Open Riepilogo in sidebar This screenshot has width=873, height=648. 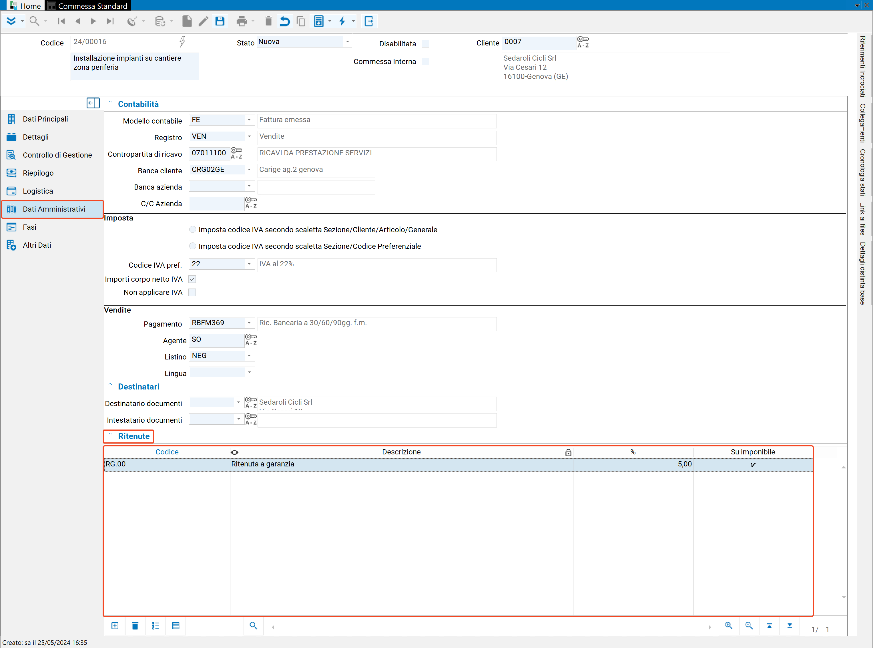coord(38,173)
